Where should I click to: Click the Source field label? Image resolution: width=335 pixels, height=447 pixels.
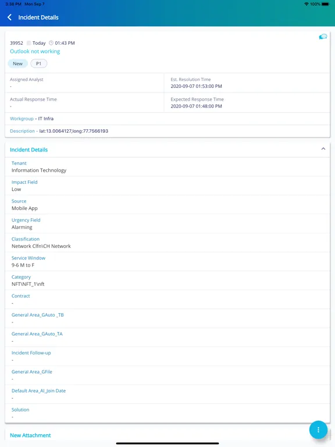[x=19, y=201]
